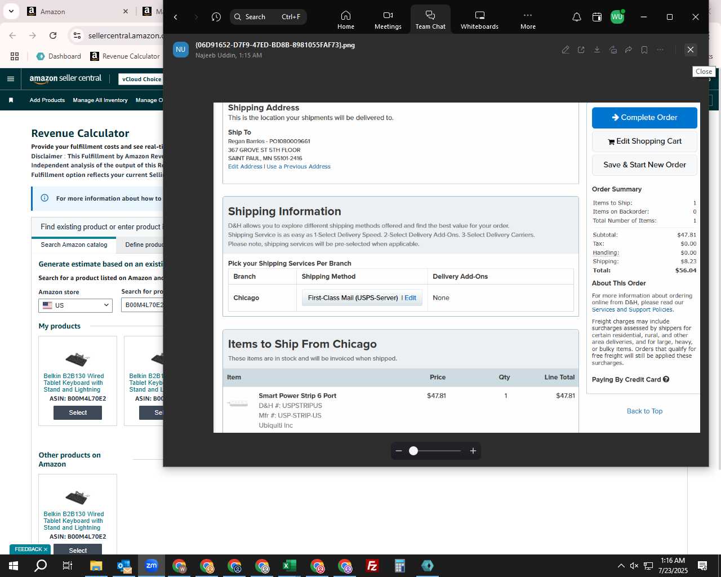The width and height of the screenshot is (721, 577).
Task: Select the Team Chat tab
Action: click(x=430, y=20)
